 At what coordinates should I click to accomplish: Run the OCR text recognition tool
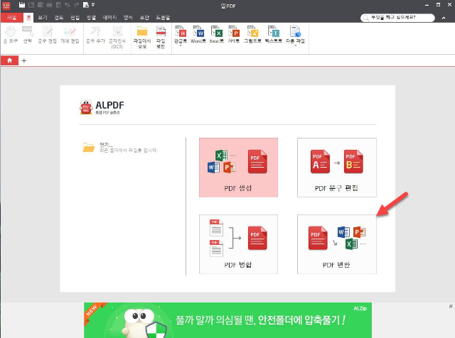tap(117, 37)
